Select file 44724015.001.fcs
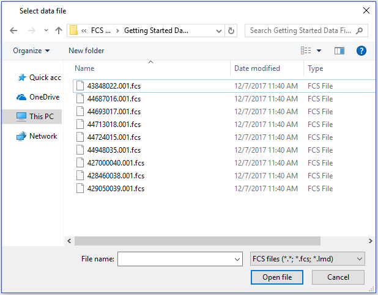 click(224, 137)
